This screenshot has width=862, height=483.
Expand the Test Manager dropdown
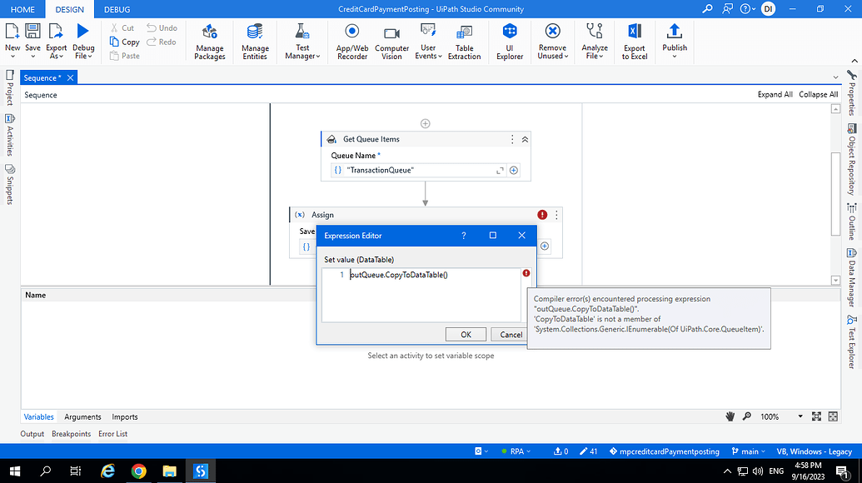[301, 42]
